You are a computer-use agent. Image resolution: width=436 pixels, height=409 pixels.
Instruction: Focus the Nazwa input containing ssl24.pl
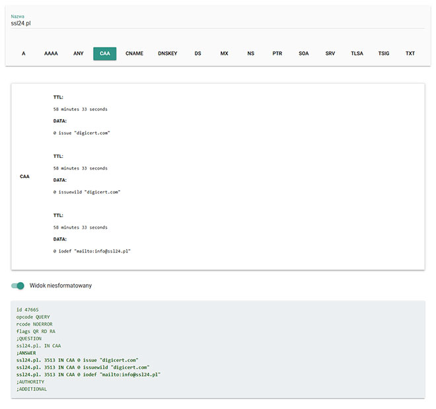pos(218,23)
